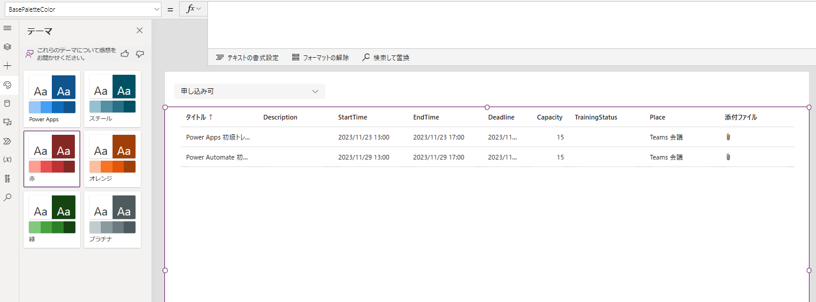
Task: Click フォーマットの解除 button
Action: 320,58
